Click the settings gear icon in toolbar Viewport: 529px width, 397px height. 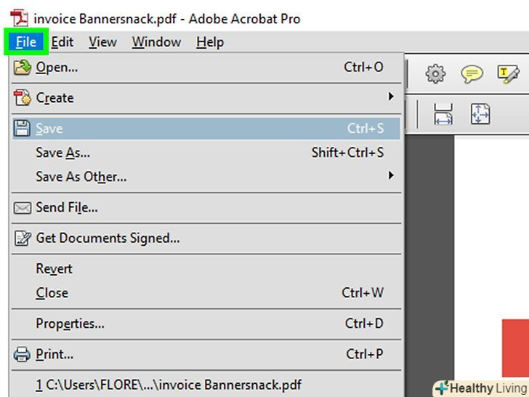[x=435, y=73]
